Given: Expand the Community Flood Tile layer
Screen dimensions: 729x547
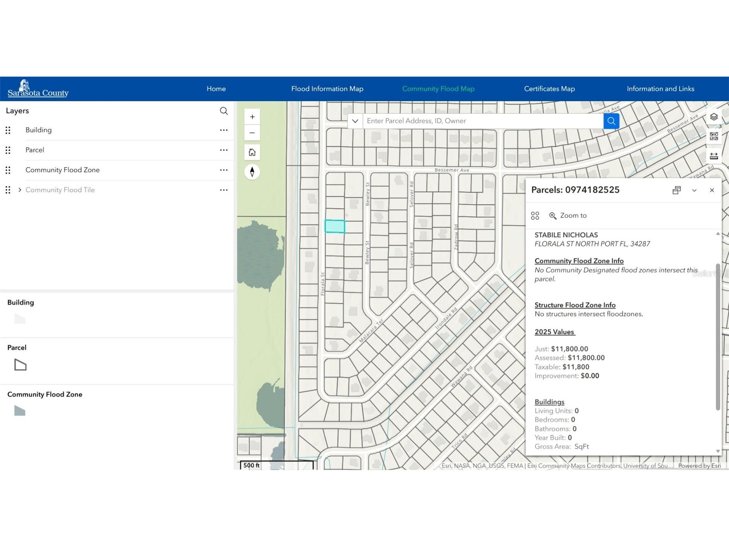Looking at the screenshot, I should pyautogui.click(x=20, y=190).
